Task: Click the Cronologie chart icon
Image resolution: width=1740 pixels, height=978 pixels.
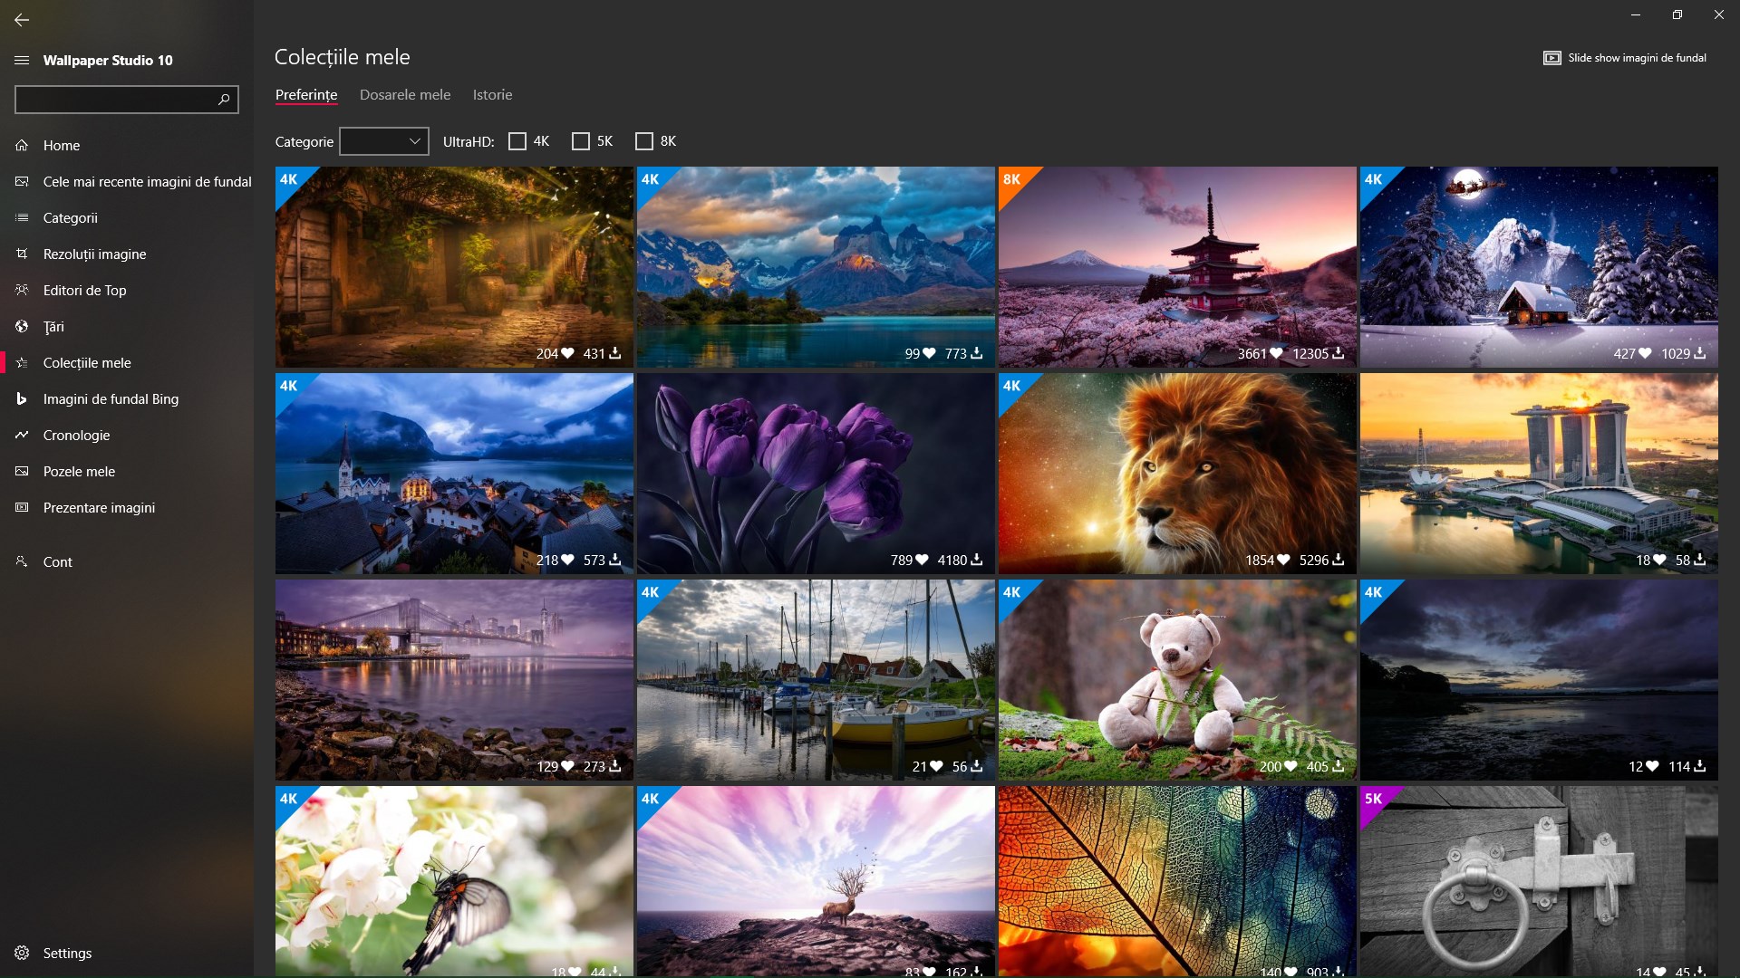Action: pos(22,435)
